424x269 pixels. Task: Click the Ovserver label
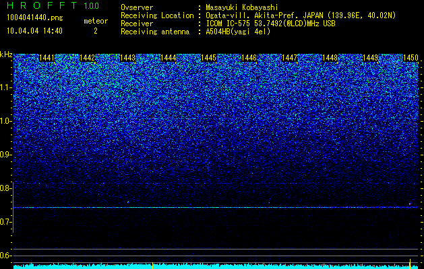coord(137,7)
